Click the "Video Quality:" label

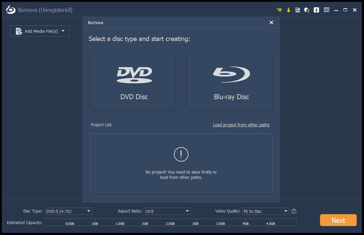coord(227,211)
